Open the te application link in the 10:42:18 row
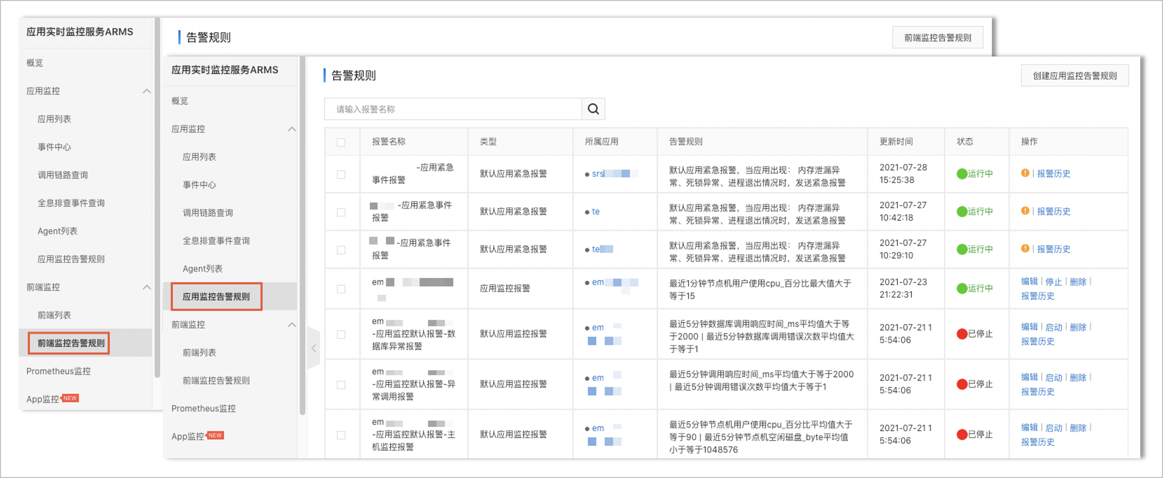This screenshot has width=1163, height=478. 596,211
